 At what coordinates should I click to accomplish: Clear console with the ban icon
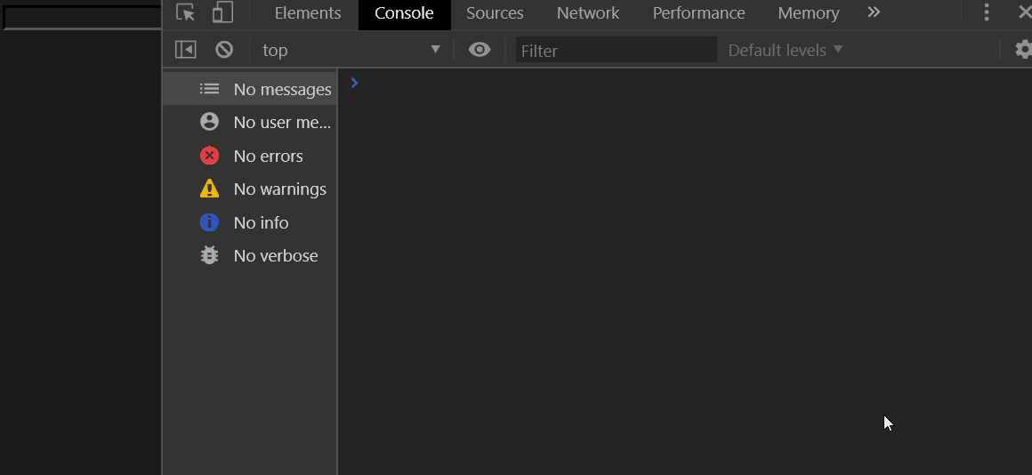coord(224,49)
